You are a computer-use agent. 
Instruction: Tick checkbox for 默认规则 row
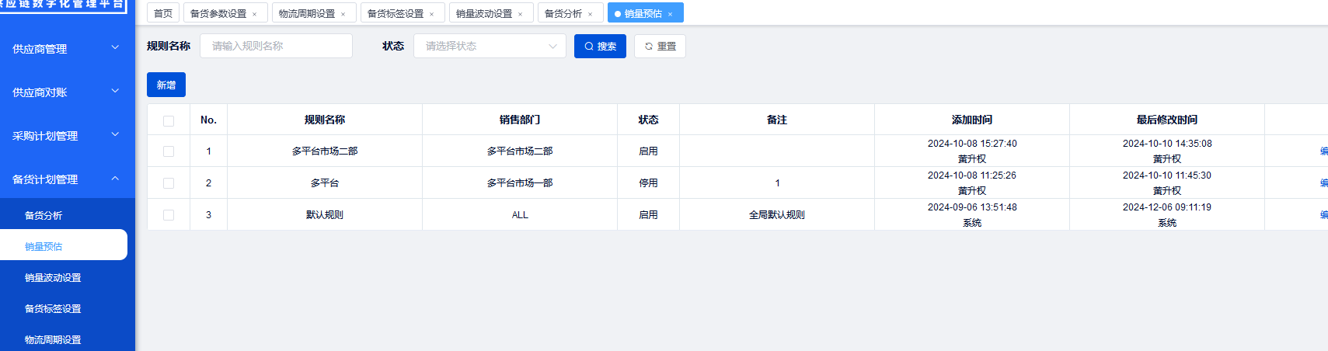click(x=169, y=215)
